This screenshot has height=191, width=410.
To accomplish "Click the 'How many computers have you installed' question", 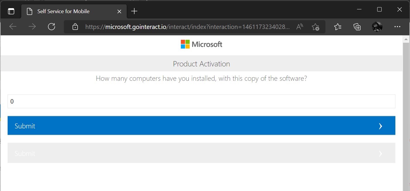I will [202, 78].
